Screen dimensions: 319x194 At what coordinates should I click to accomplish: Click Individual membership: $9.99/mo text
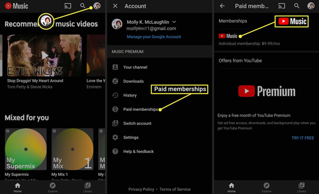249,44
